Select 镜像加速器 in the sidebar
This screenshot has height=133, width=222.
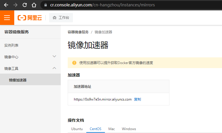coord(30,80)
